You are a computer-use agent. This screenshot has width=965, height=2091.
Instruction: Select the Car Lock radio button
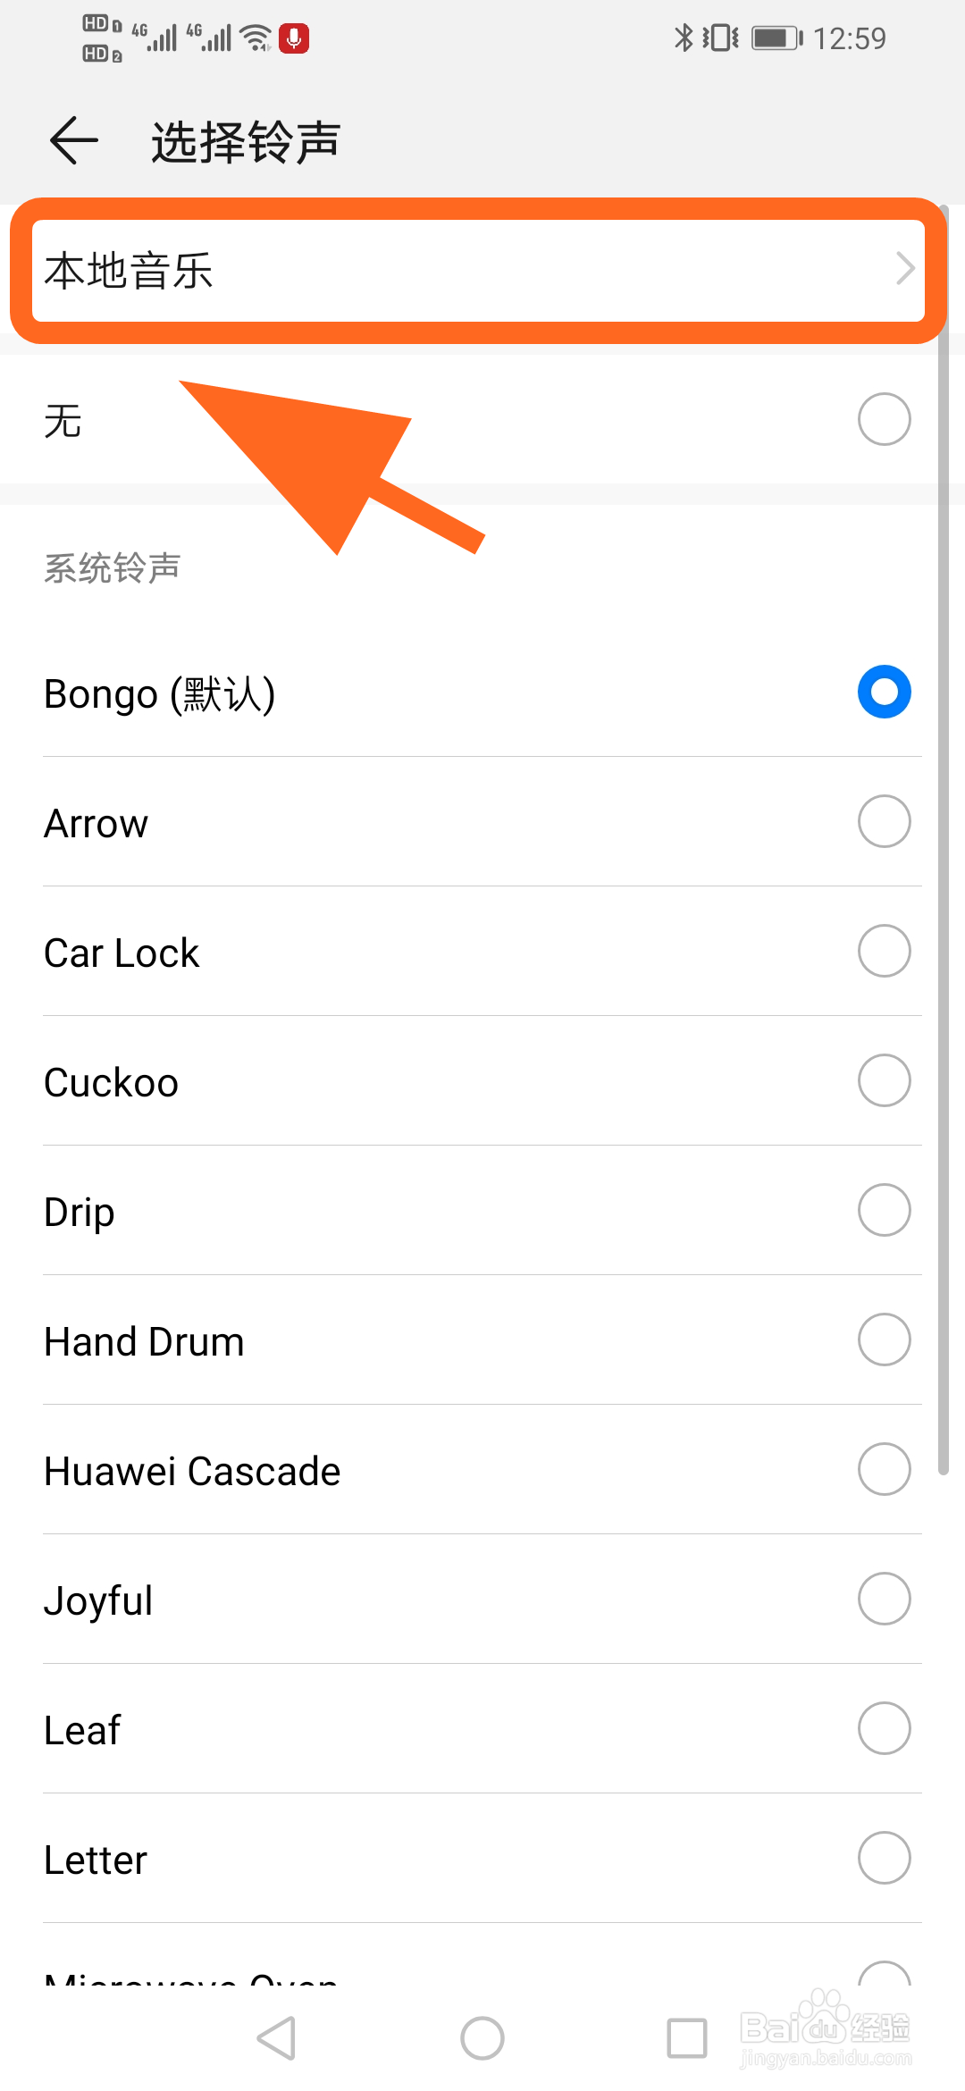point(885,951)
